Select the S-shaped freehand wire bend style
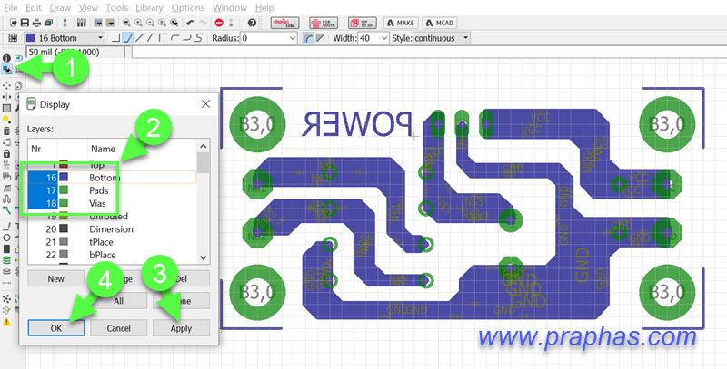Screen dimensions: 727x369 (199, 38)
